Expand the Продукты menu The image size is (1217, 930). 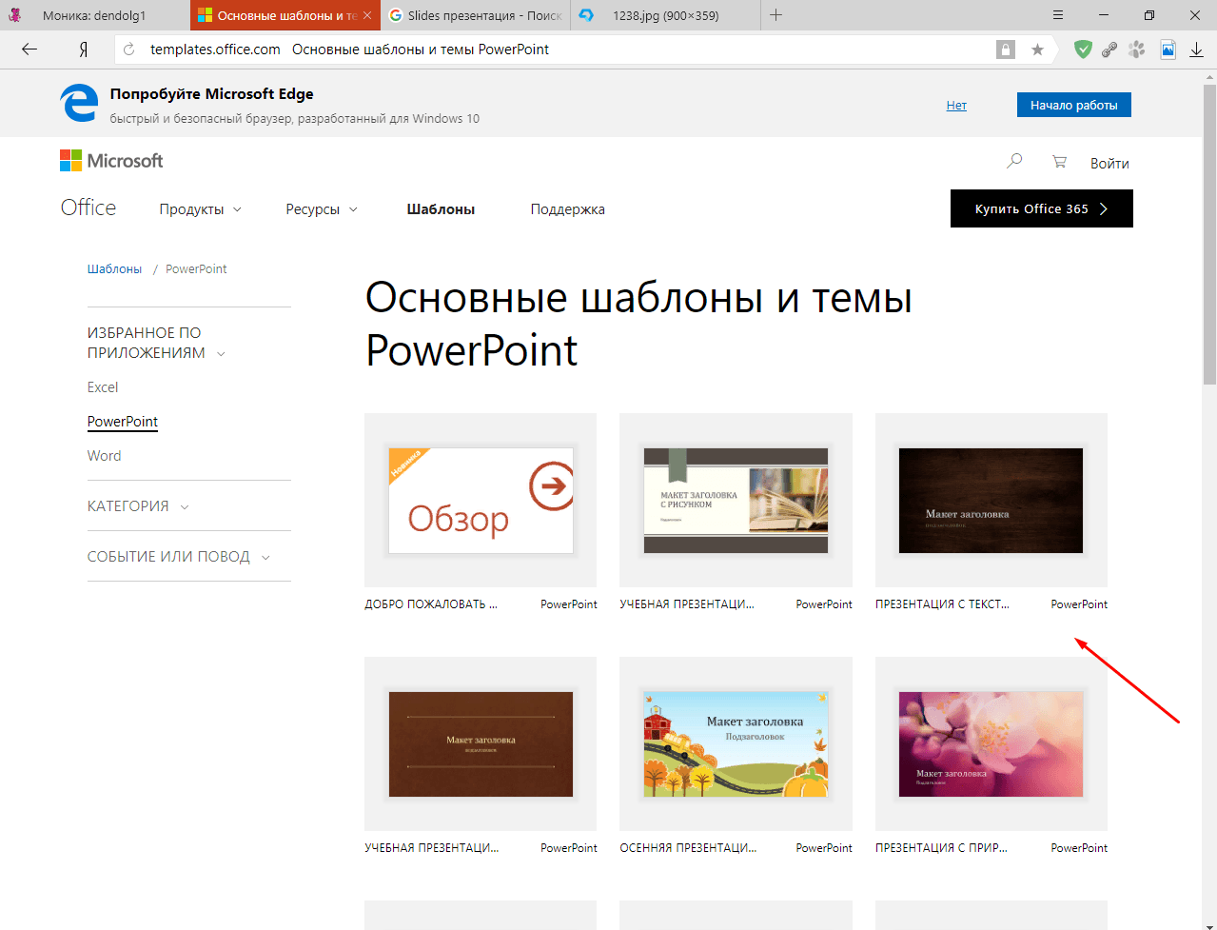point(200,209)
